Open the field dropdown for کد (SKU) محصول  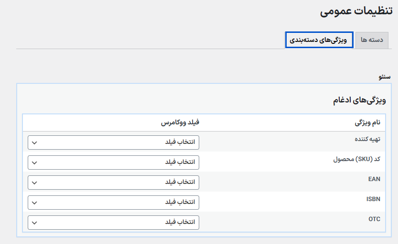(113, 162)
